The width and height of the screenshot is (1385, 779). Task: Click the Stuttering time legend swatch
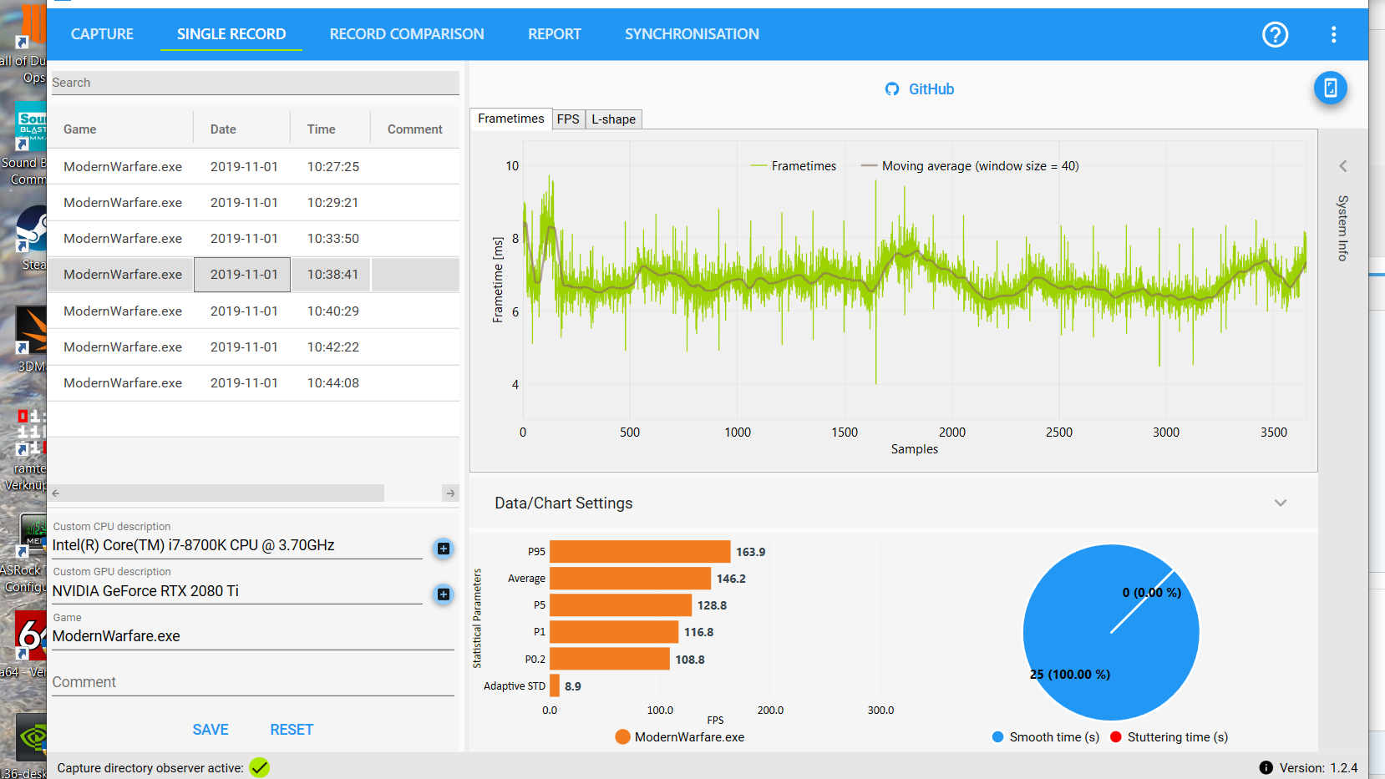coord(1115,737)
